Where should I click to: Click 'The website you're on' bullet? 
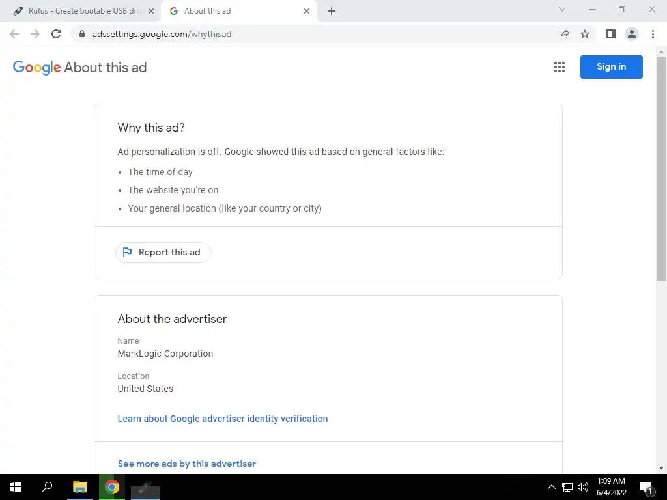click(x=173, y=190)
